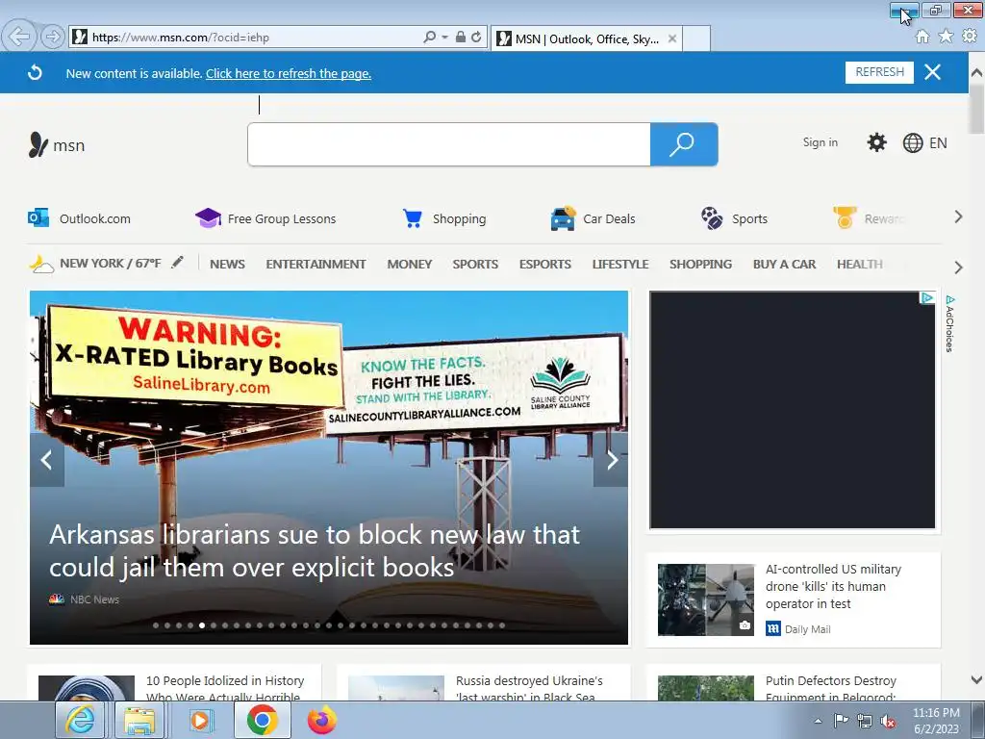
Task: Open Russia destroyed Ukraine's last warship article
Action: (529, 689)
